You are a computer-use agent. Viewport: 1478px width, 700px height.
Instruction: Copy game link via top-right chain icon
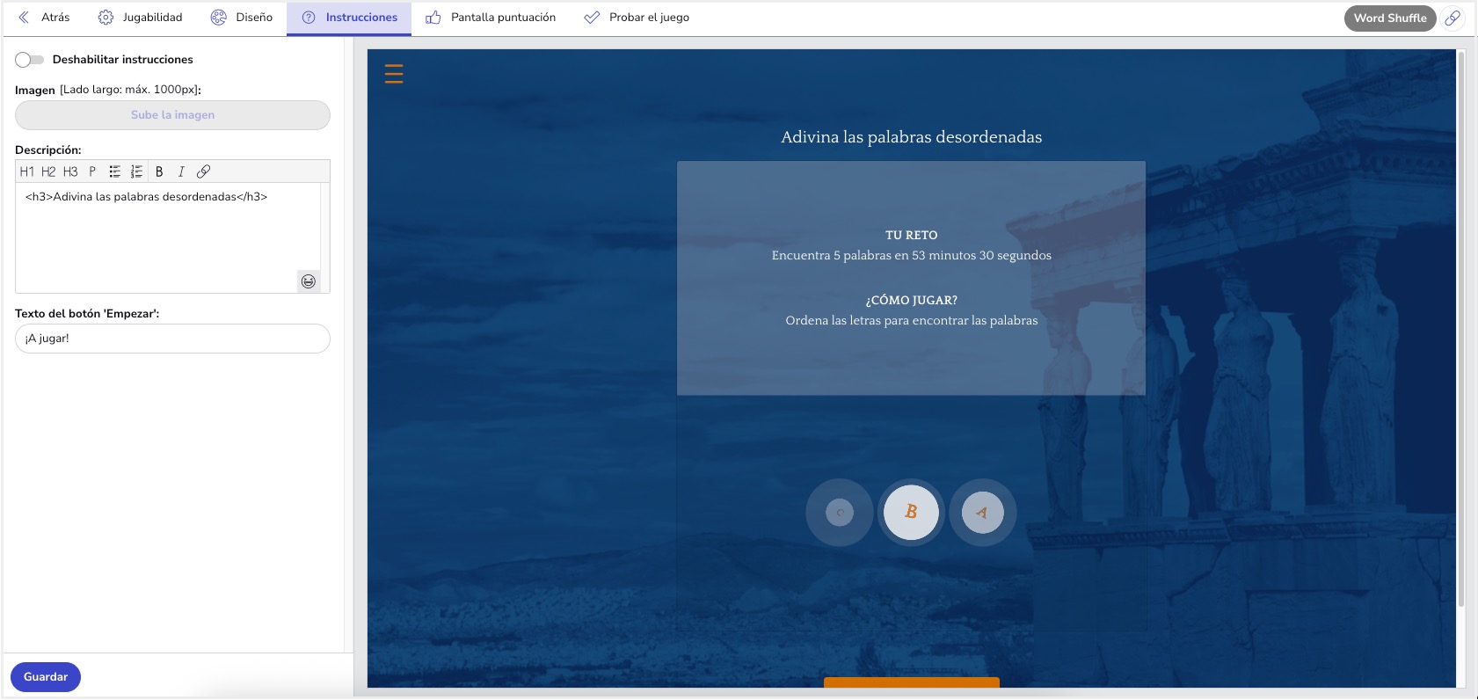pos(1453,18)
